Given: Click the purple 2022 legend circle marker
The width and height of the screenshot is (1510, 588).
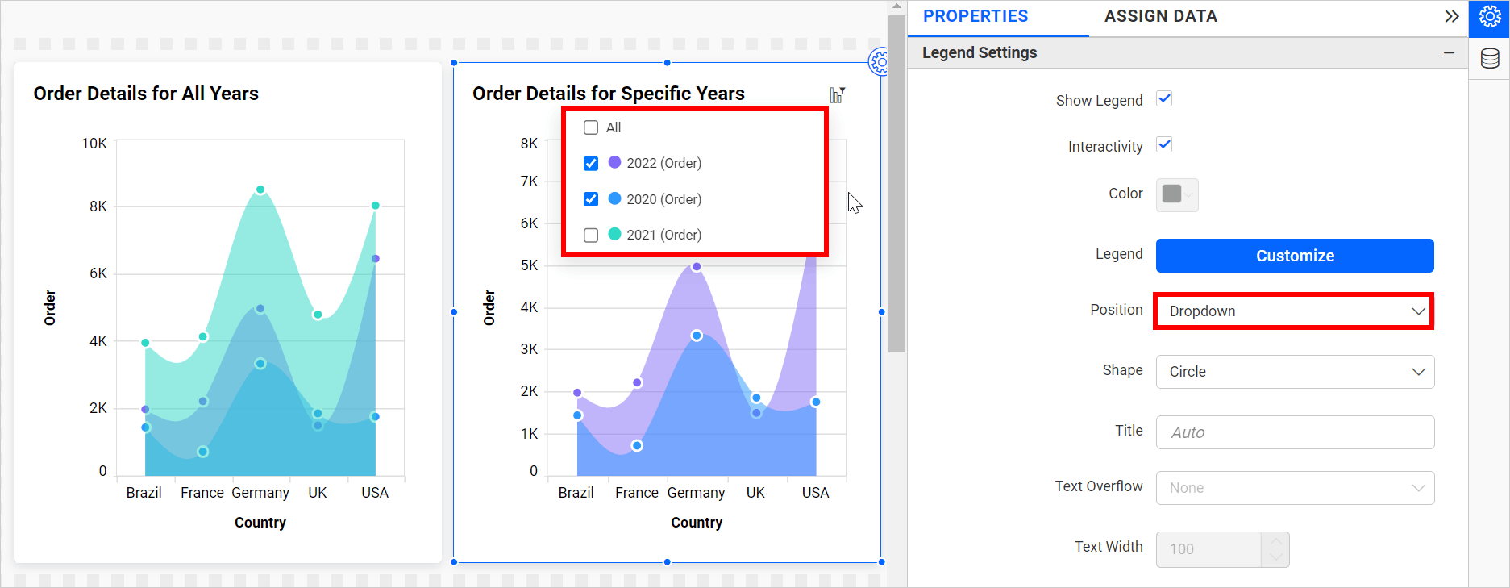Looking at the screenshot, I should pyautogui.click(x=614, y=163).
